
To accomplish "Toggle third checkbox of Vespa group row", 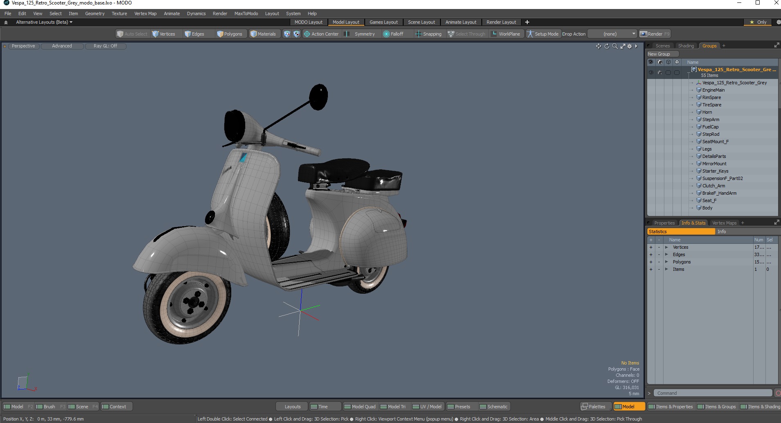I will (668, 72).
